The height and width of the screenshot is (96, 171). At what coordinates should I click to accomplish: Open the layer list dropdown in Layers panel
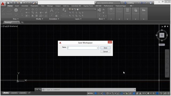click(x=95, y=10)
